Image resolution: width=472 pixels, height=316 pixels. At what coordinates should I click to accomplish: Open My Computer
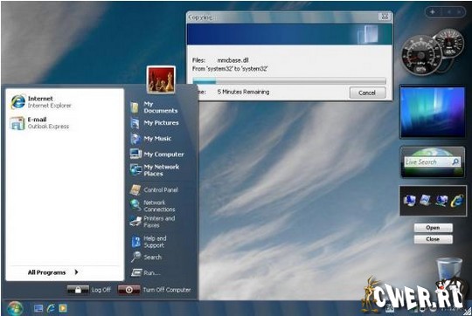[156, 155]
